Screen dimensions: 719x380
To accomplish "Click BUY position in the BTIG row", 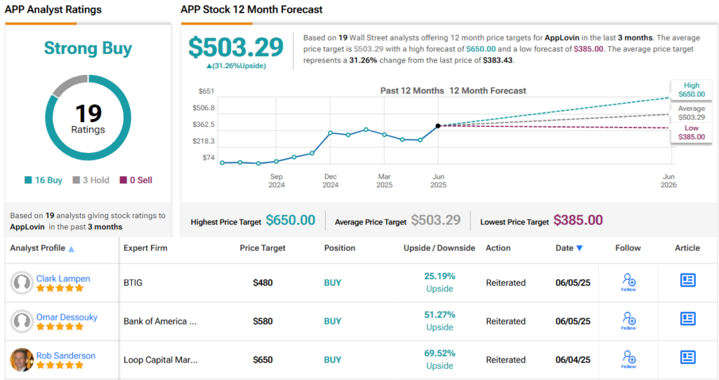I will [332, 283].
